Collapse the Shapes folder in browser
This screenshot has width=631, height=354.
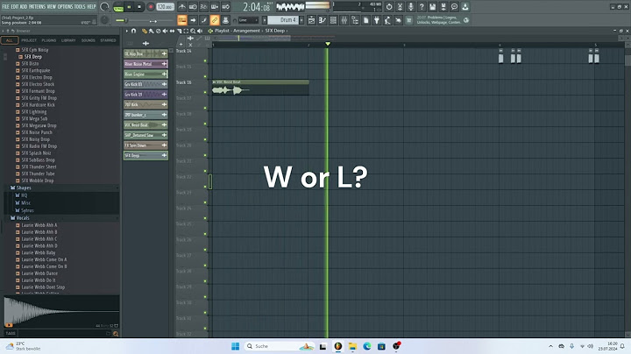click(24, 188)
